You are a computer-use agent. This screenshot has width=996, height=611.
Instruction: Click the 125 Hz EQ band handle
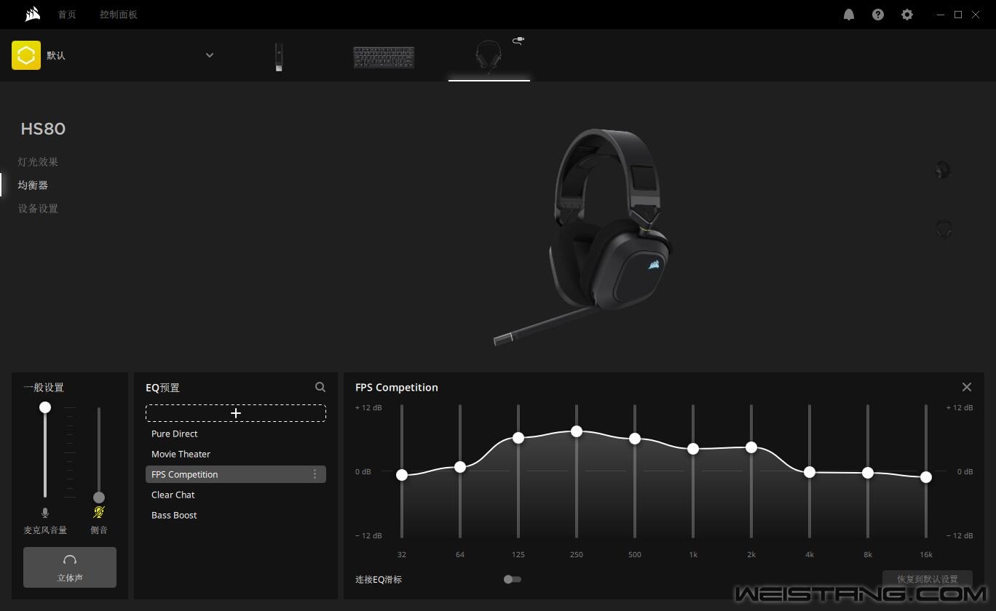pyautogui.click(x=518, y=438)
